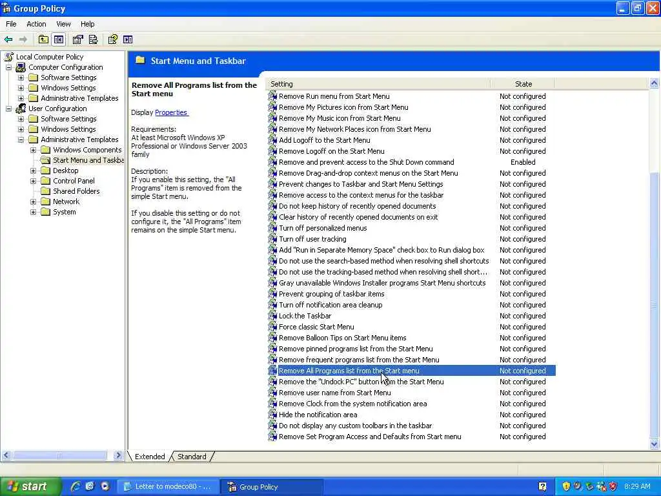Click the policy icon for Turn off user tracking
Viewport: 661px width, 496px height.
[x=272, y=239]
